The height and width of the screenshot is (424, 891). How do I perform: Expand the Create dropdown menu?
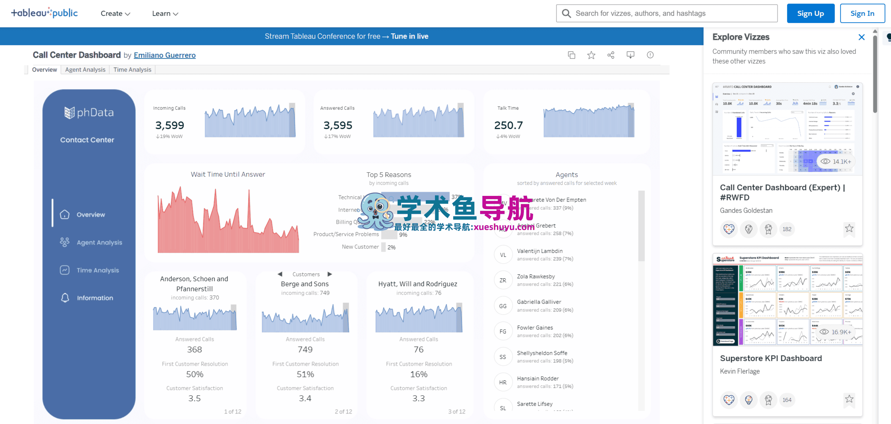pos(115,14)
